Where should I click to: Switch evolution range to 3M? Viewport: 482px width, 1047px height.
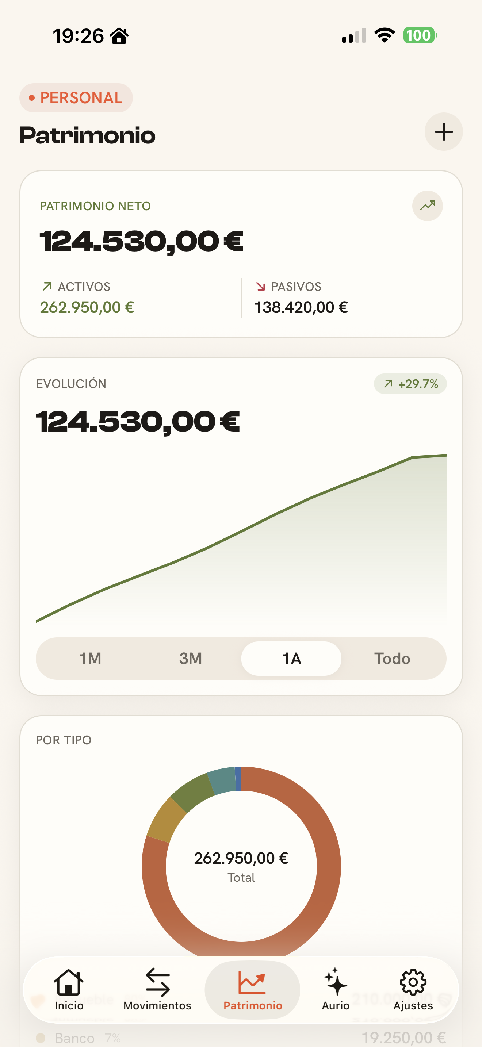pos(191,659)
